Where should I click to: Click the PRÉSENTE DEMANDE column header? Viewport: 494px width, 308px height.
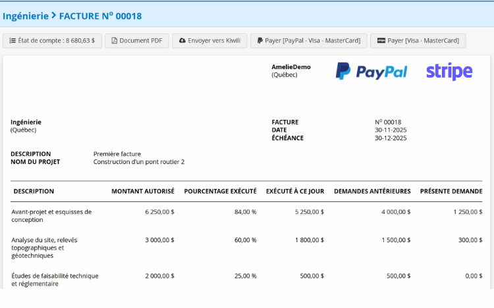(451, 192)
